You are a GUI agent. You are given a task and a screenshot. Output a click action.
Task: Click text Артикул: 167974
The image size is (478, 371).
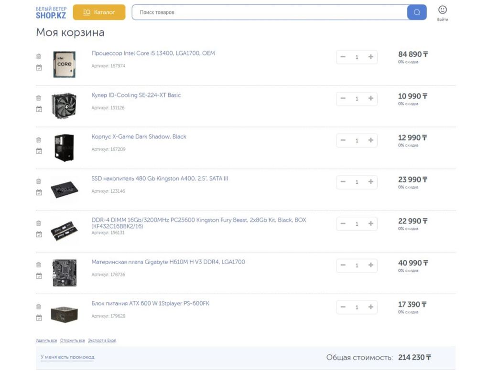108,66
